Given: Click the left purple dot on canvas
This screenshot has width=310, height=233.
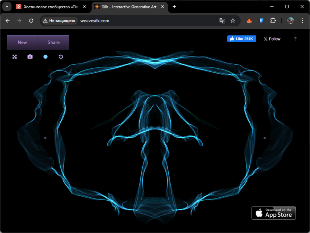Looking at the screenshot, I should pyautogui.click(x=45, y=138).
